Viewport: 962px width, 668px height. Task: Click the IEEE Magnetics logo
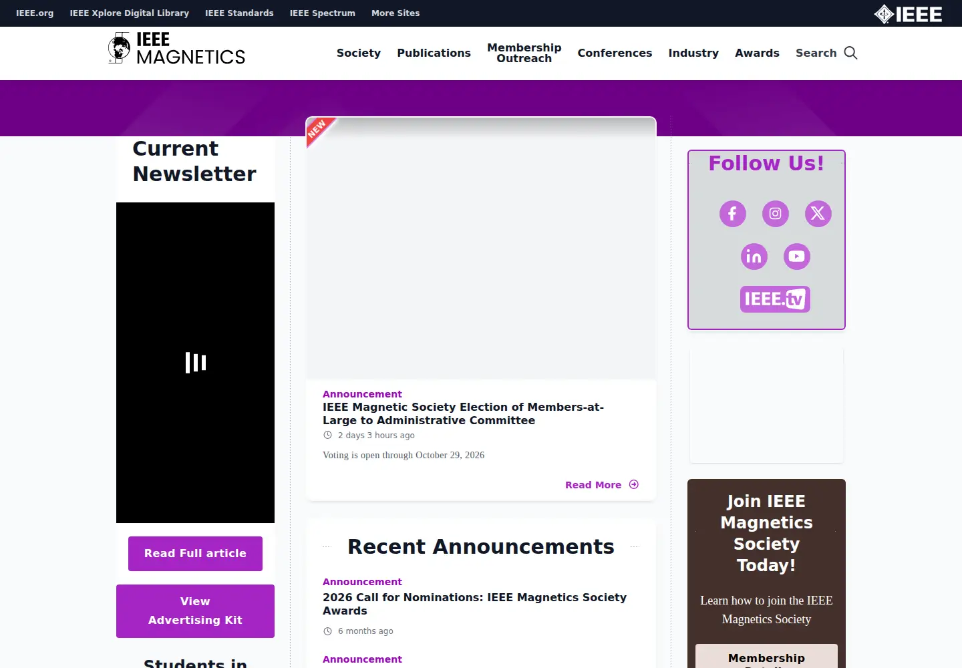(177, 49)
